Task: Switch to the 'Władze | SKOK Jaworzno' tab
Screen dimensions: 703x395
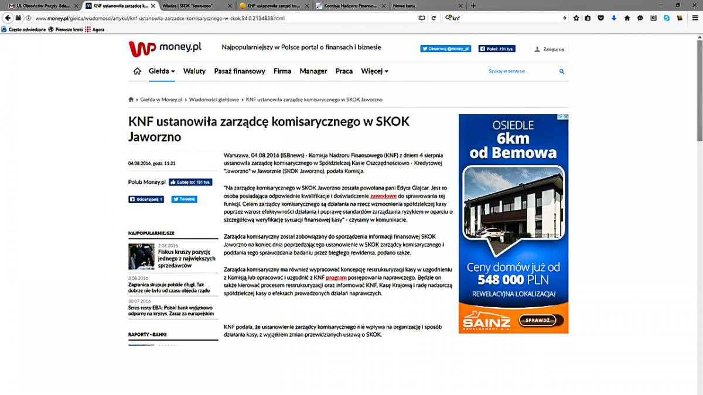Action: [x=196, y=6]
